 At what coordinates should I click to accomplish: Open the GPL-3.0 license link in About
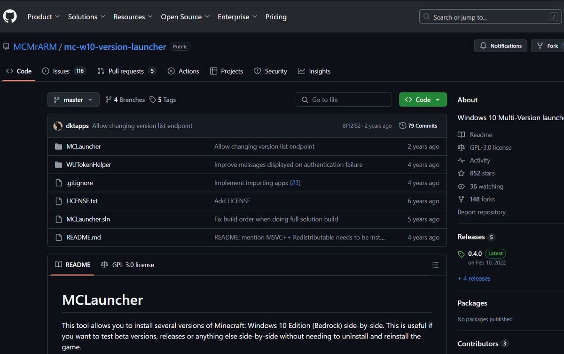[485, 147]
